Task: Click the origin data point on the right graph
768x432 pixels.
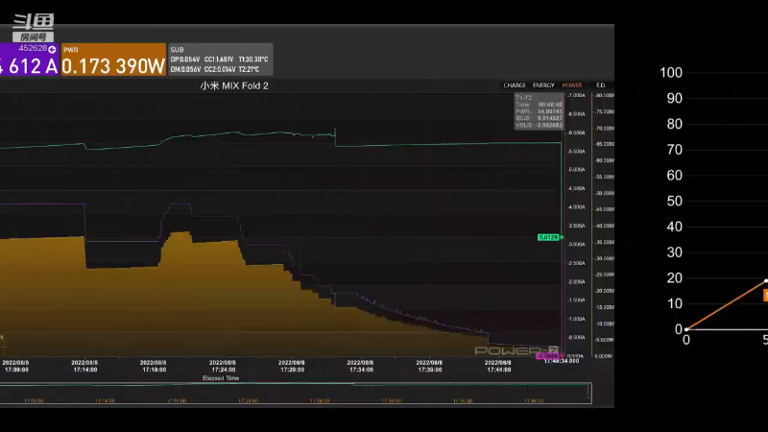Action: 686,329
